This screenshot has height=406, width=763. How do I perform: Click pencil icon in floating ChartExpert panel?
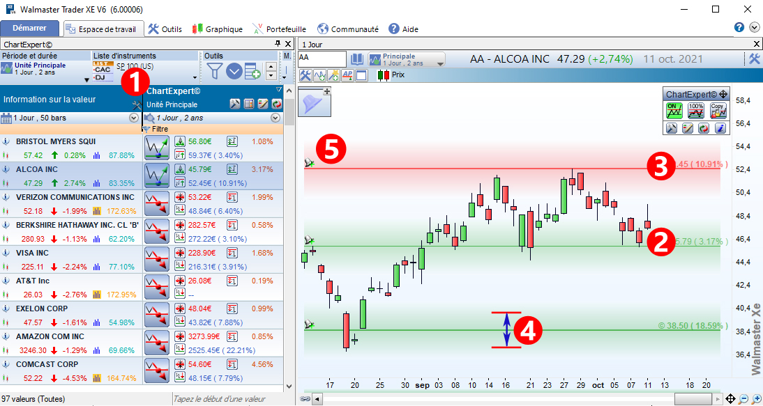[x=688, y=128]
